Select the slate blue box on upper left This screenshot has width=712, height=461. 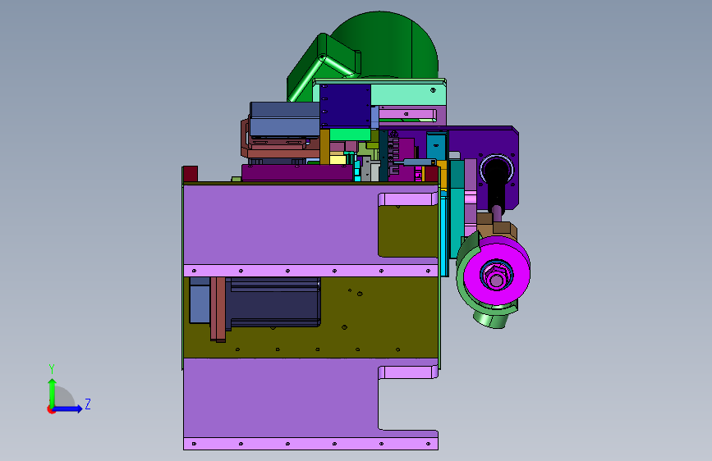tap(285, 119)
